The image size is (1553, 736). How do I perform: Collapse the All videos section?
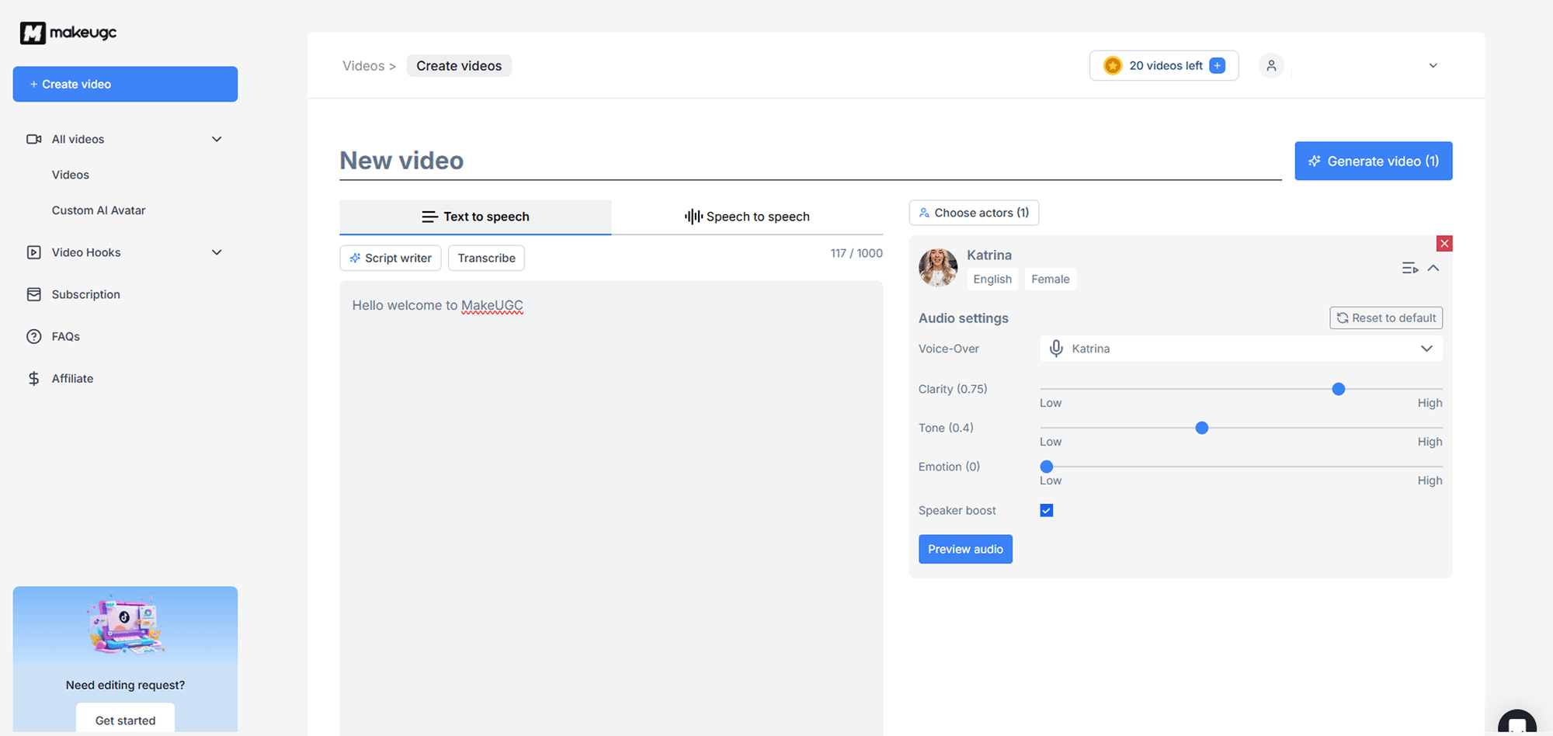[x=216, y=139]
